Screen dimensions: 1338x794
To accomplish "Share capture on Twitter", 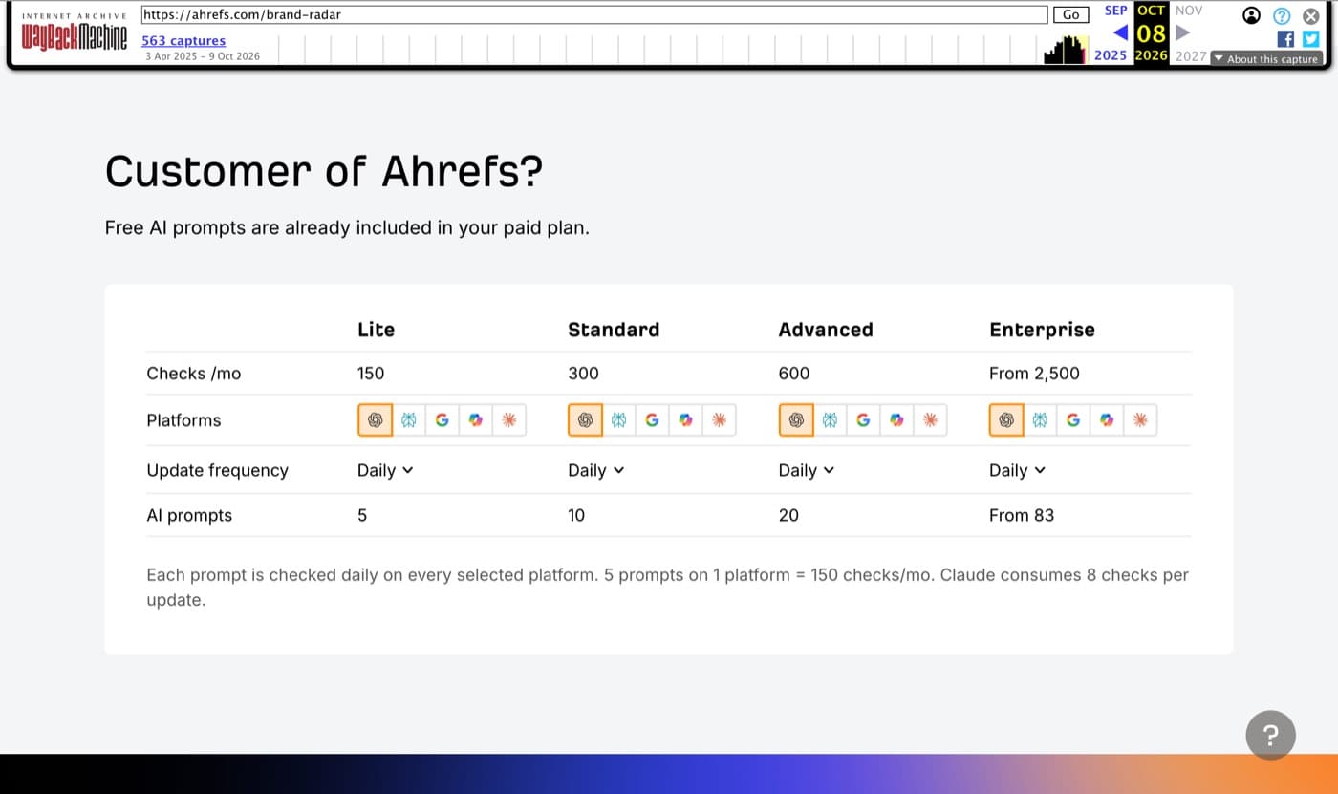I will pyautogui.click(x=1311, y=39).
